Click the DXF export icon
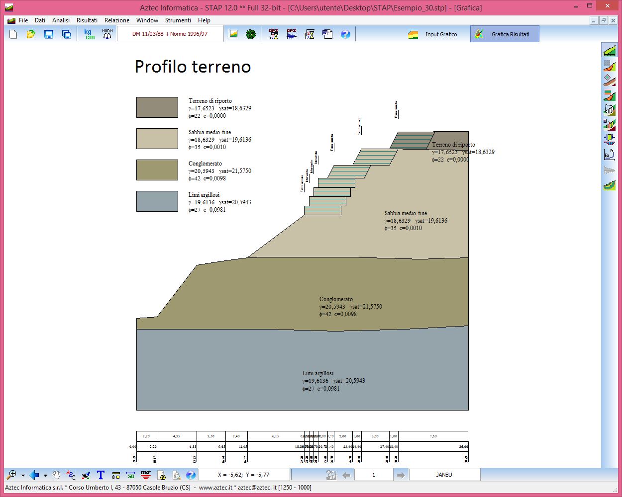Viewport: 622px width, 497px height. pos(145,475)
